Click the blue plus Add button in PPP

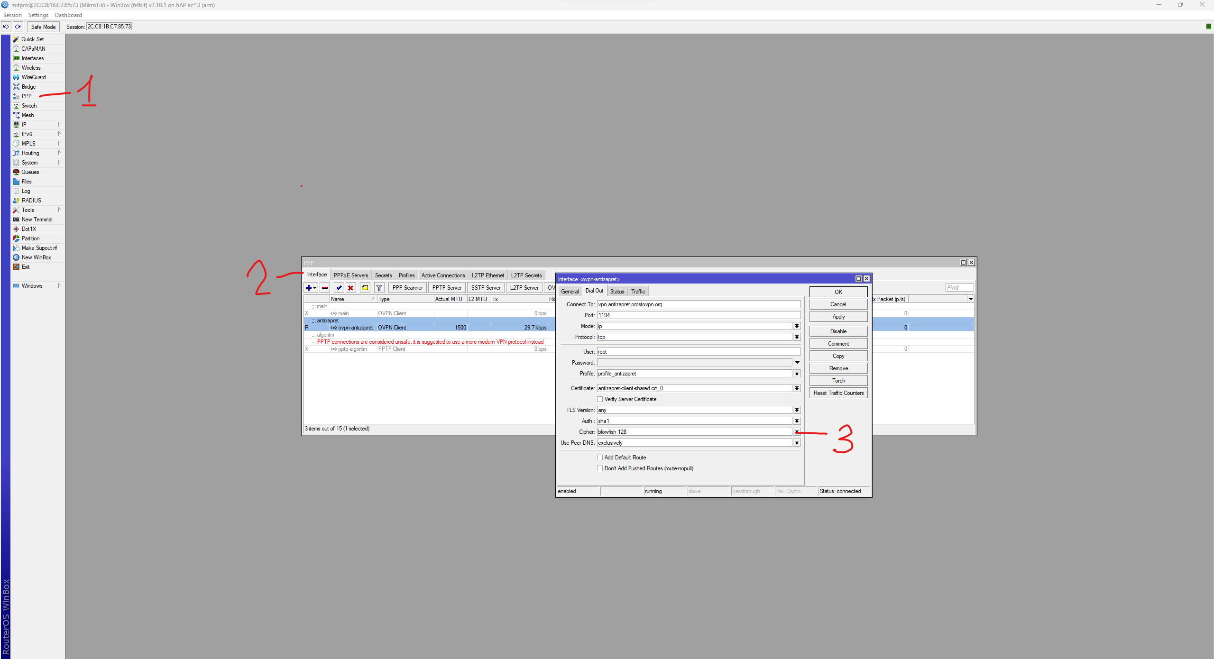click(311, 288)
